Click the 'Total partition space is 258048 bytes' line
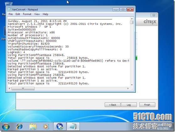 pyautogui.click(x=48, y=58)
